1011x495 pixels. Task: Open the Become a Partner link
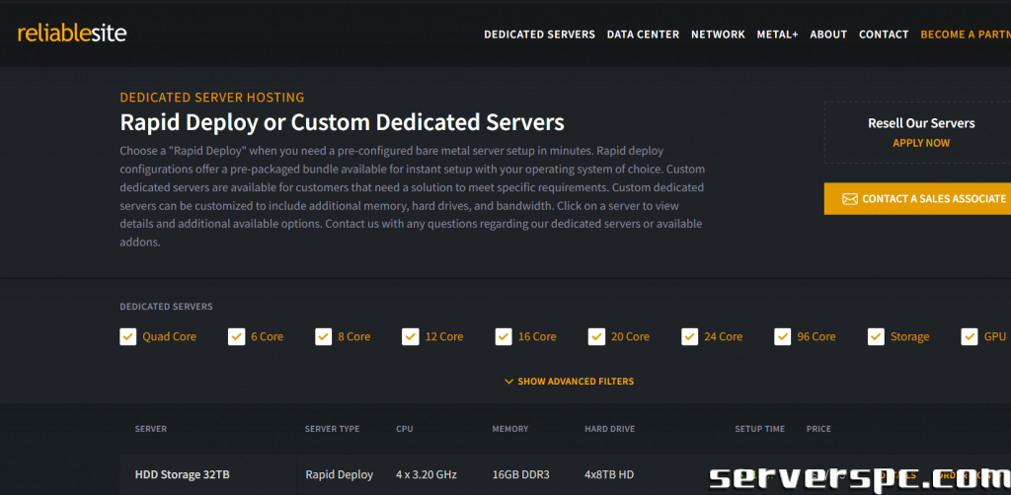click(965, 35)
